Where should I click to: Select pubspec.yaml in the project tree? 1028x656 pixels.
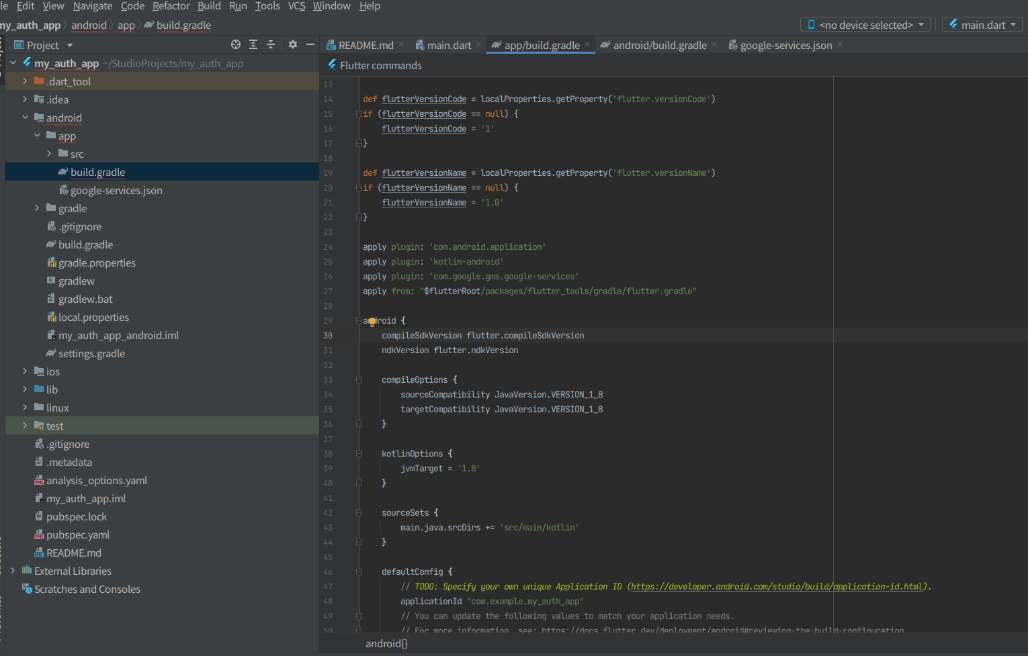tap(78, 535)
